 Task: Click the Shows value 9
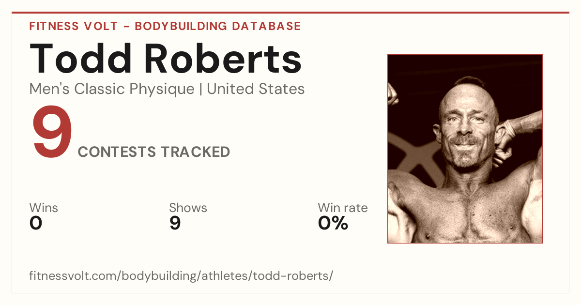point(175,223)
